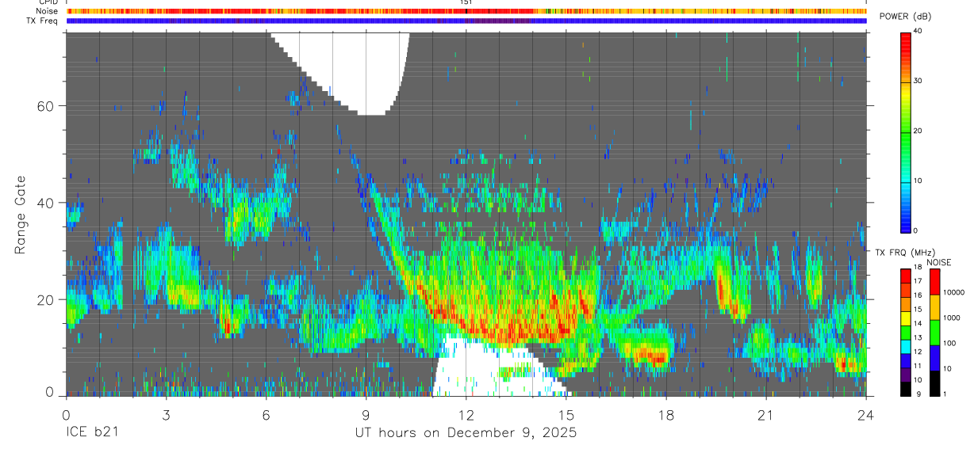Click the '0' tick on the power colorbar
The image size is (974, 449).
point(917,230)
